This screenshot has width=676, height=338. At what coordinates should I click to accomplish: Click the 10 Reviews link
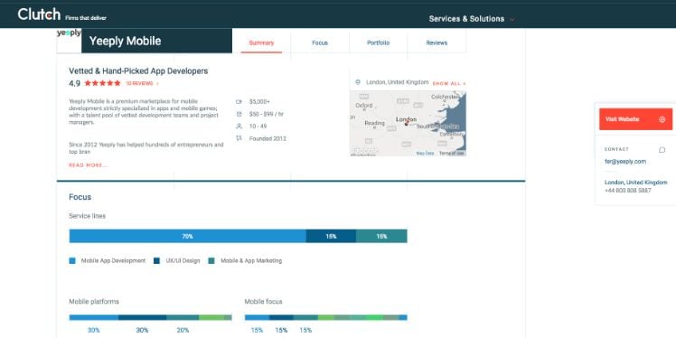coord(139,83)
